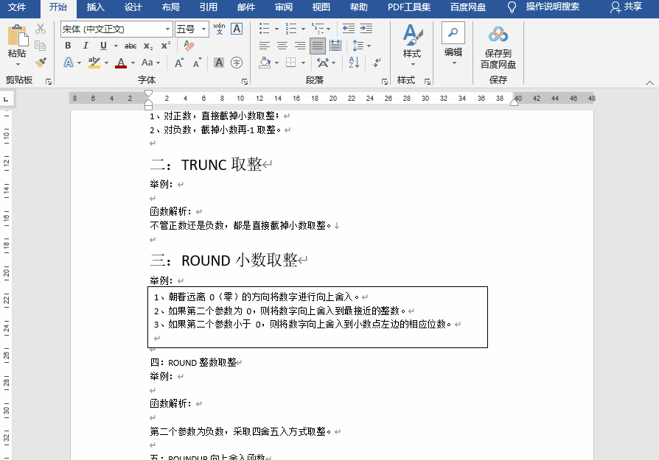Open the Editing search icon
This screenshot has width=659, height=460.
[453, 32]
